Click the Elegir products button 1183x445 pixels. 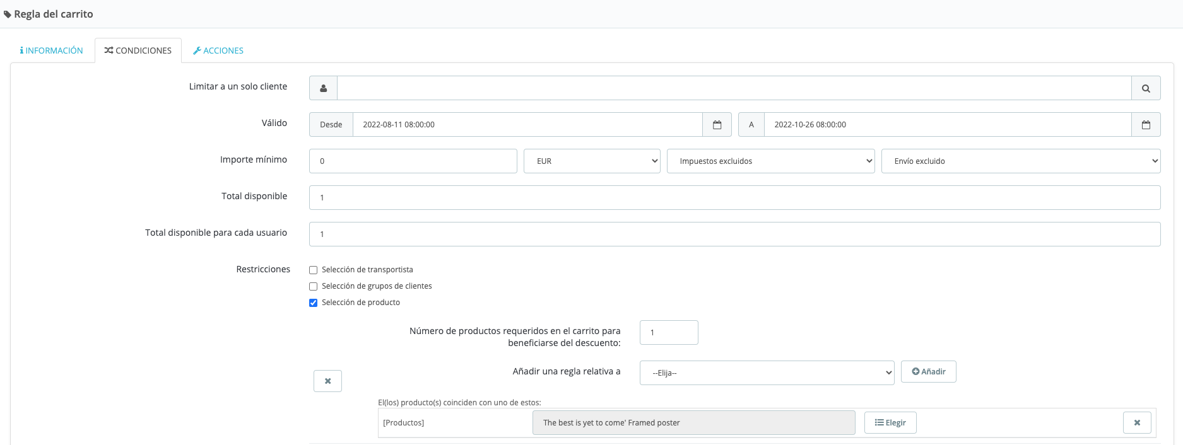[890, 422]
